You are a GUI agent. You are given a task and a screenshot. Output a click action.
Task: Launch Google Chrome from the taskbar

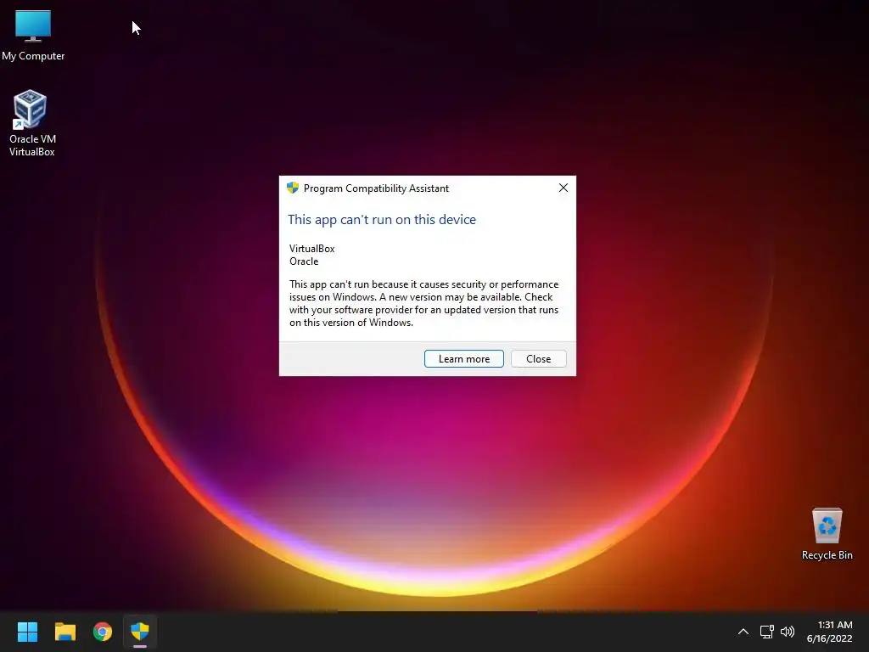click(103, 632)
